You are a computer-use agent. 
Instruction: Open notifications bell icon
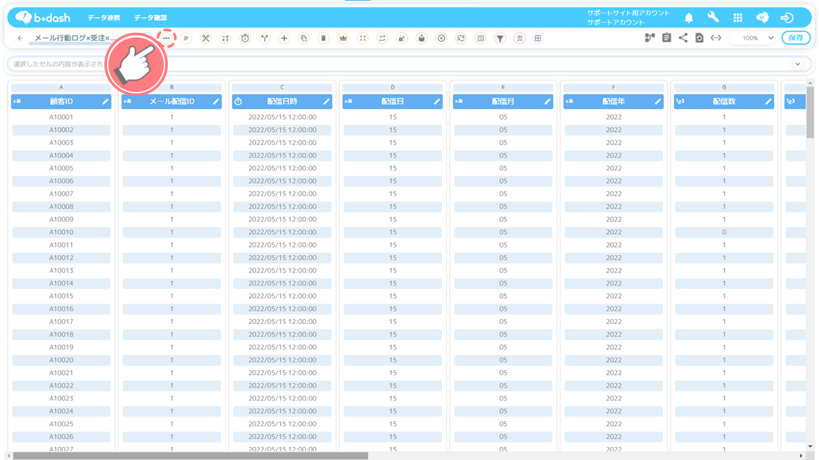pyautogui.click(x=689, y=18)
